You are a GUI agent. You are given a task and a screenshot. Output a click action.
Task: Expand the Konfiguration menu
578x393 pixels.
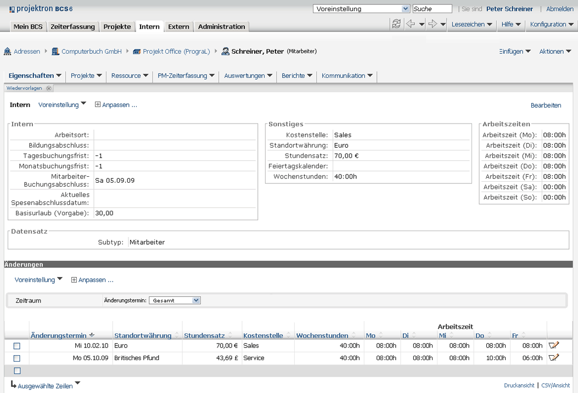552,24
